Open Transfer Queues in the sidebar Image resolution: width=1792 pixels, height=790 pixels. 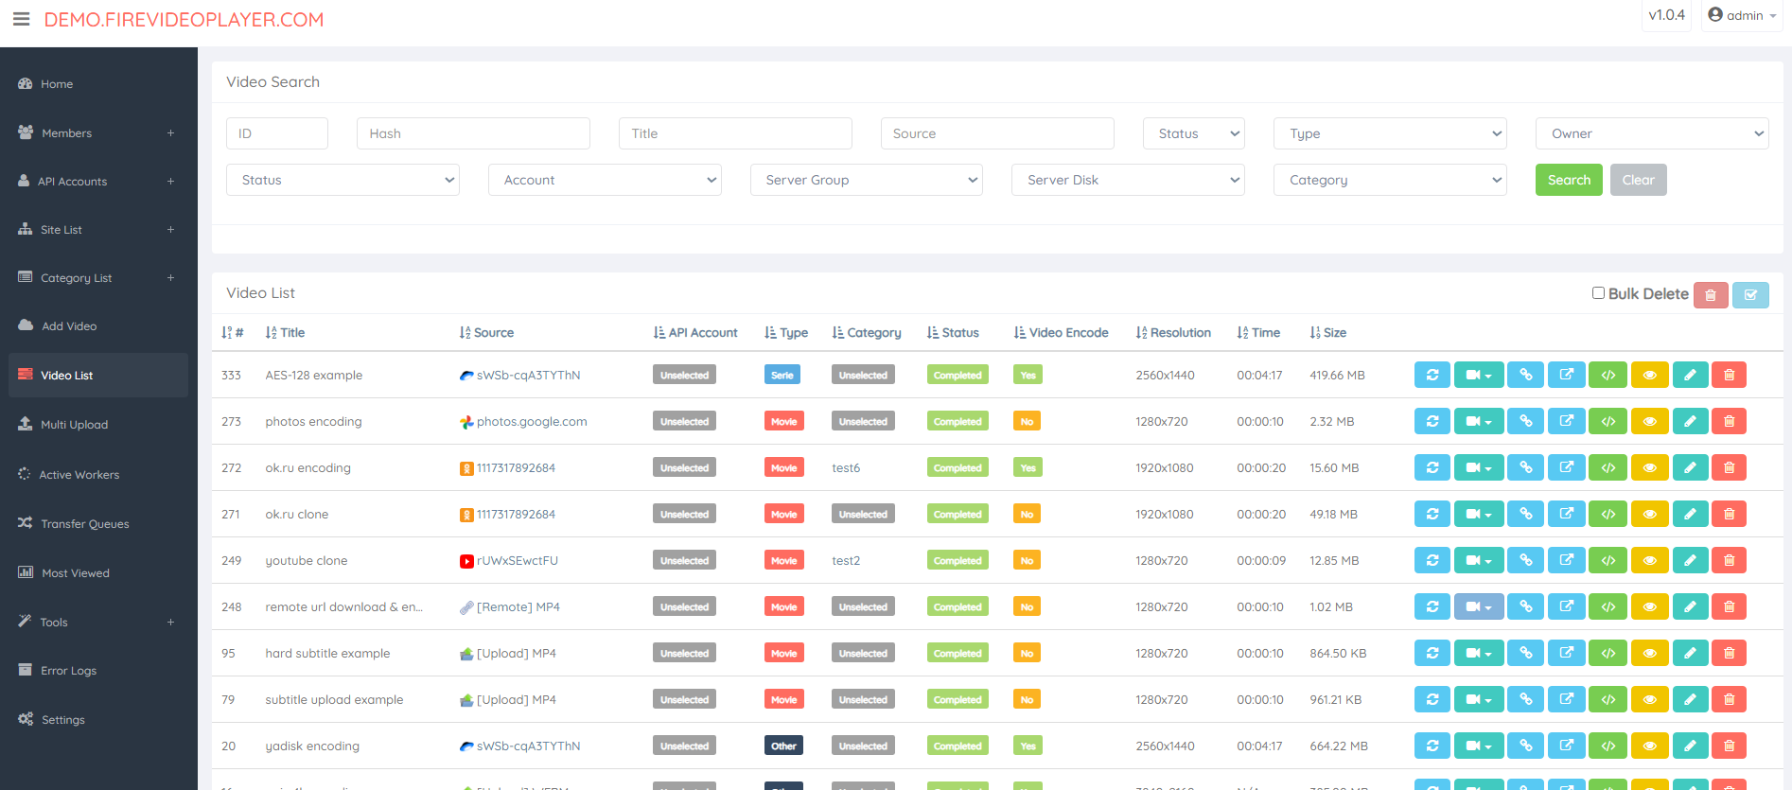tap(84, 524)
